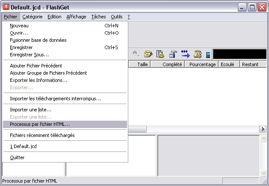This screenshot has height=186, width=269.
Task: Click the find-next binoculars toolbar icon
Action: [136, 54]
